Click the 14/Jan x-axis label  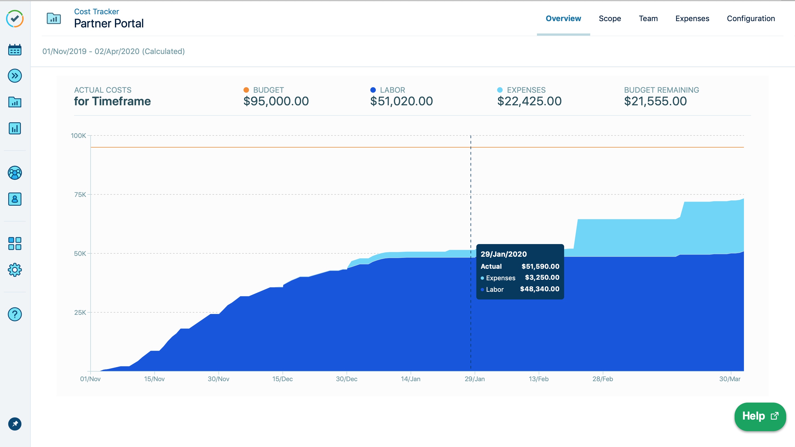point(410,379)
